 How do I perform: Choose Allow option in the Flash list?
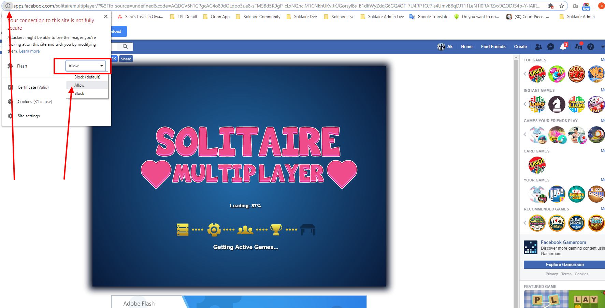point(87,85)
